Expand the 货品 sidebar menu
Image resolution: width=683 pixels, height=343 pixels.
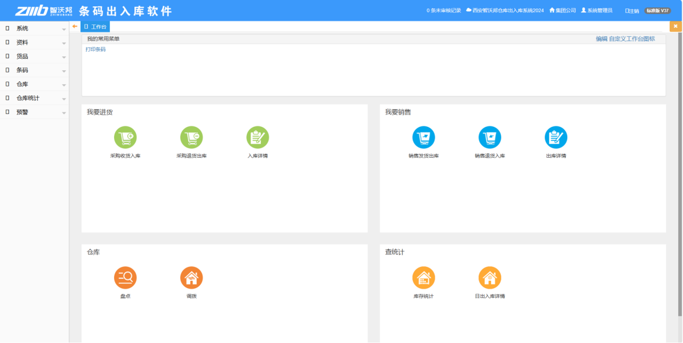(x=35, y=56)
